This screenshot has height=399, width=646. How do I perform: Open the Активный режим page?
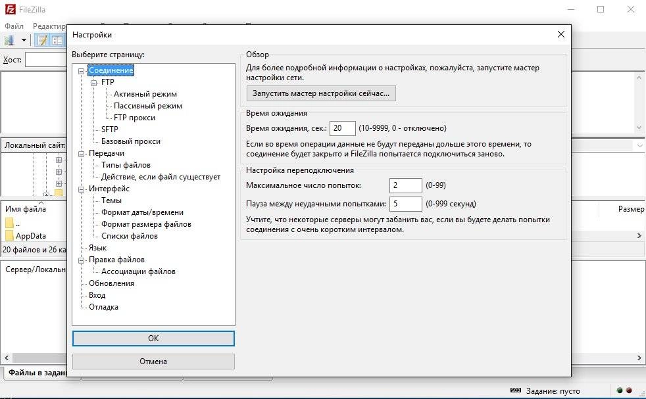click(145, 94)
